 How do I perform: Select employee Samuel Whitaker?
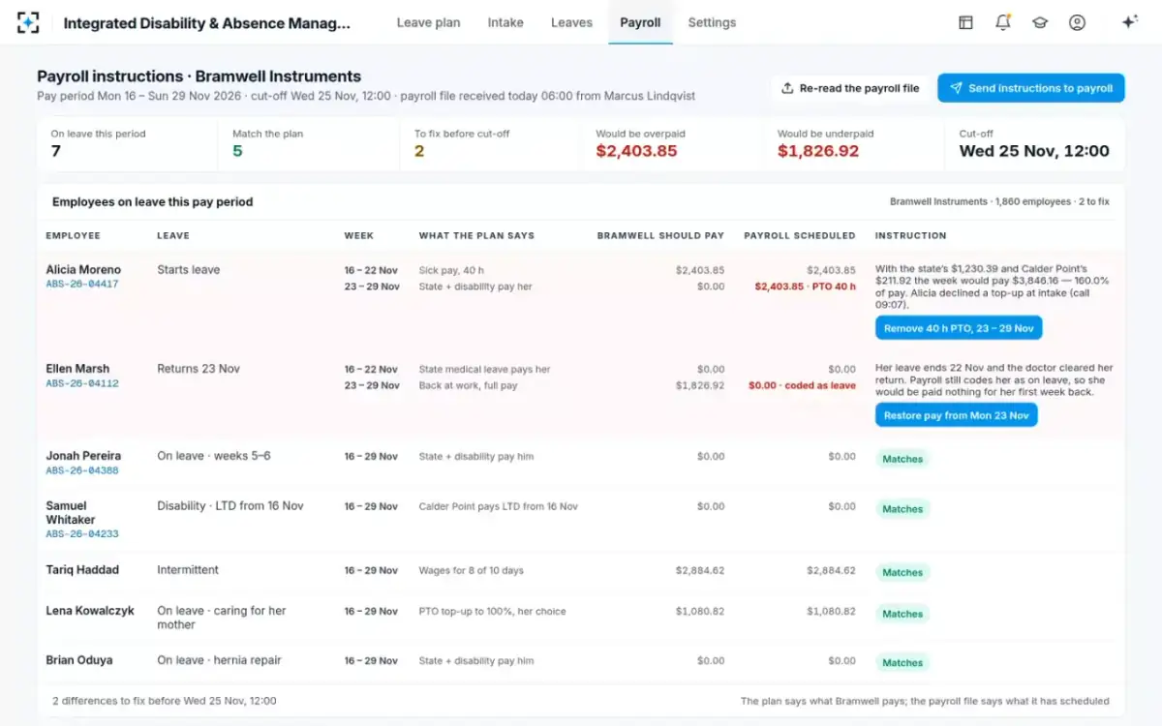(71, 513)
